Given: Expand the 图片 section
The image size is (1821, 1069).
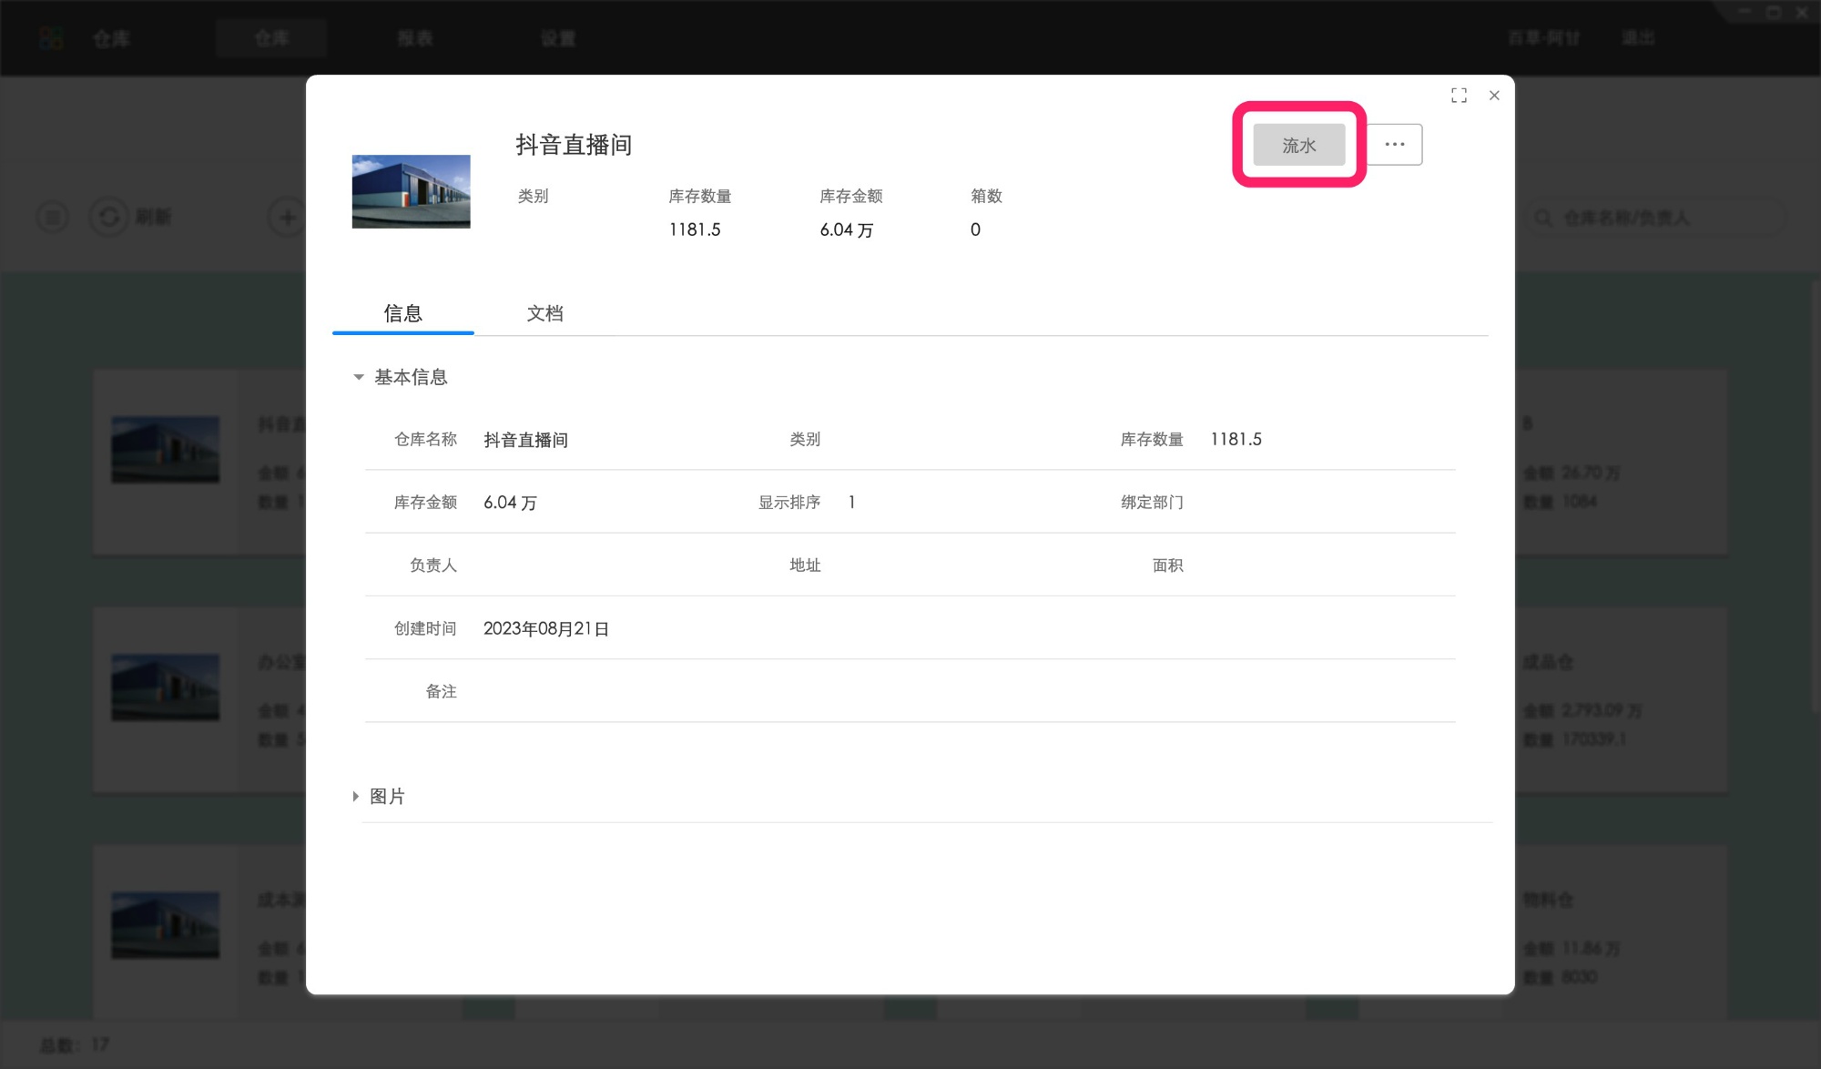Looking at the screenshot, I should [356, 797].
